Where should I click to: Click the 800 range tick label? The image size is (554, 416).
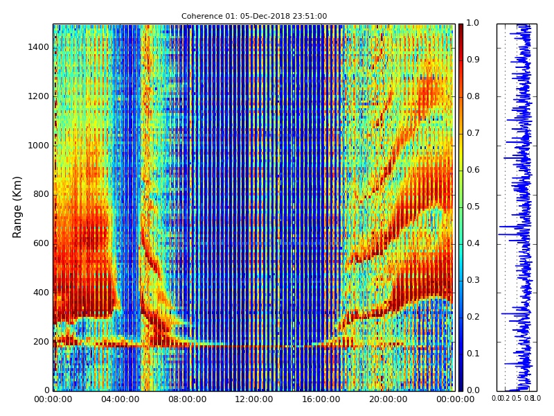[41, 194]
